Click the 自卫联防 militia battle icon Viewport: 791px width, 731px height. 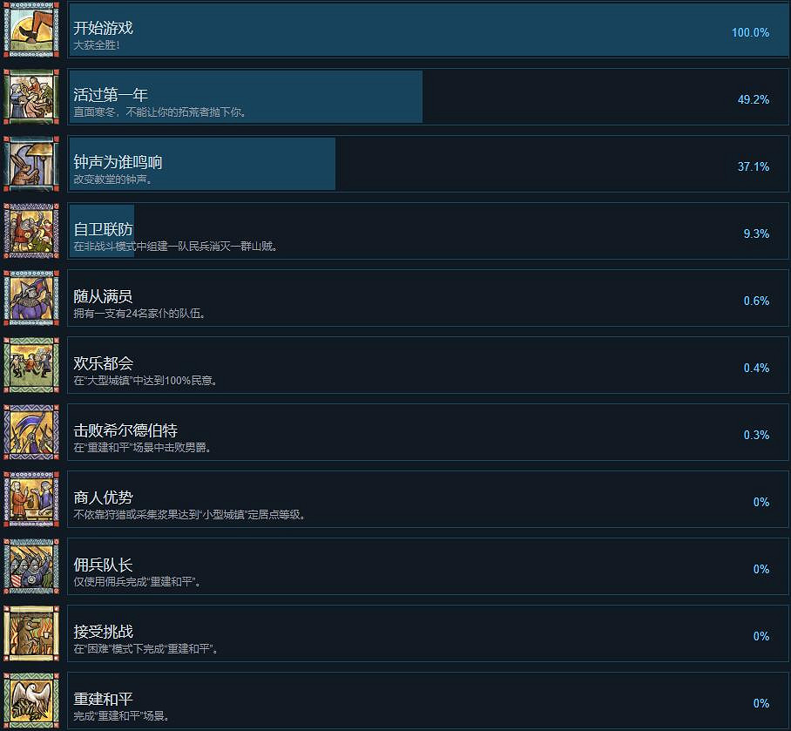(x=31, y=231)
